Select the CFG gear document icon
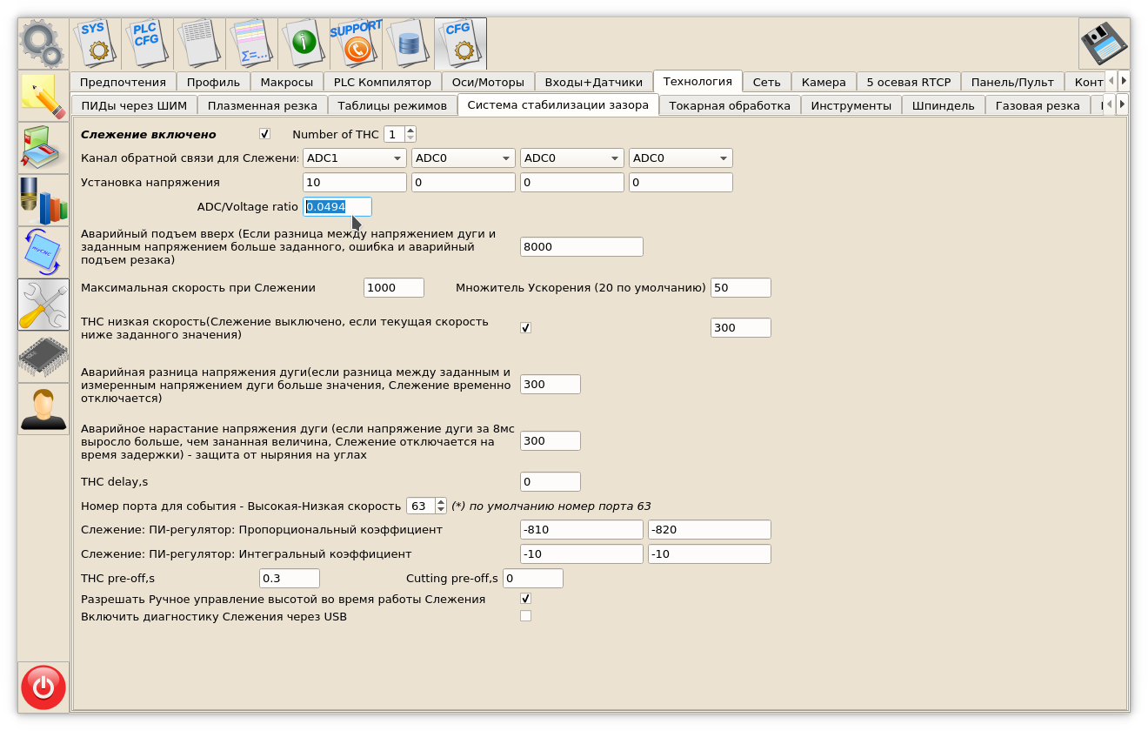Viewport: 1148px width, 731px height. [461, 44]
